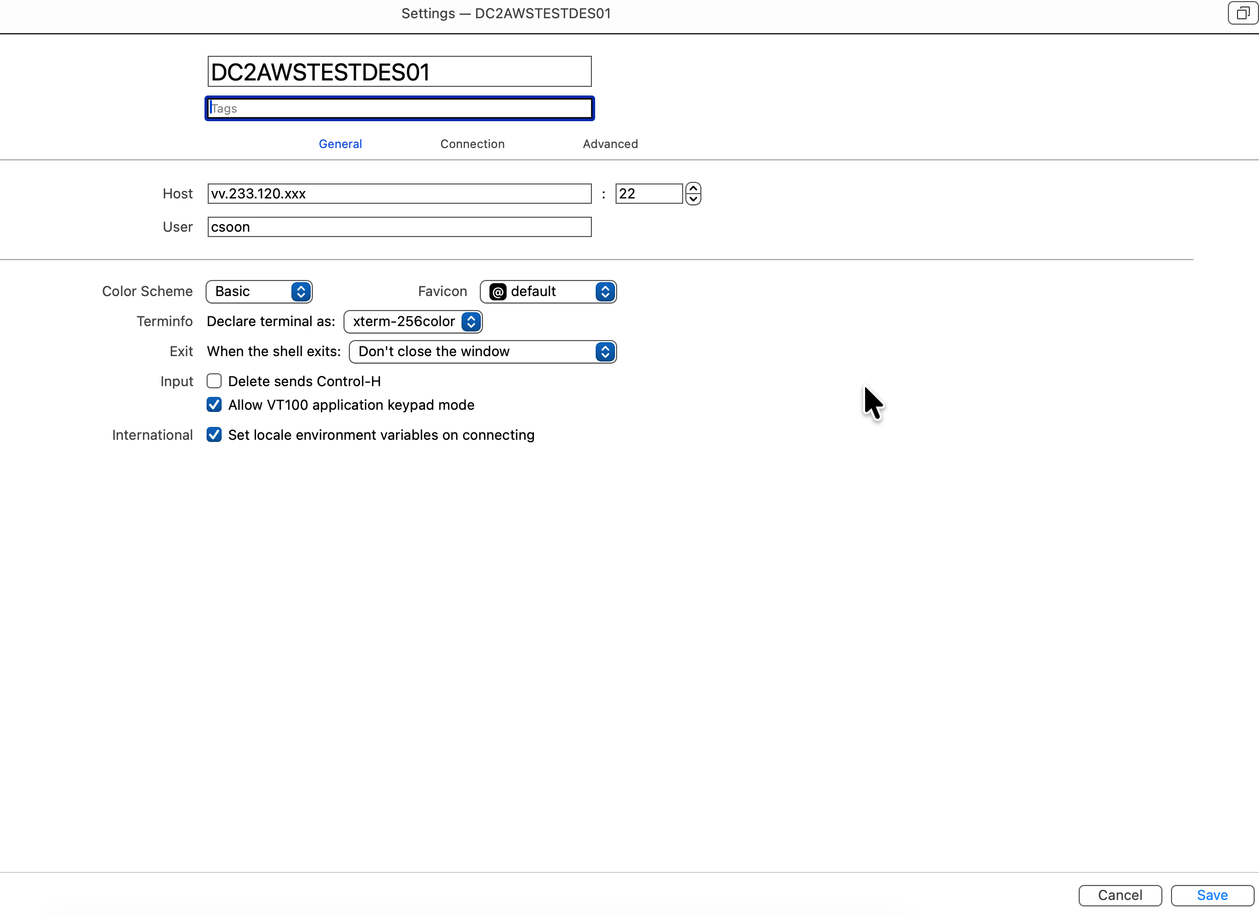Click the DC2AWSTESTDES01 name field
1259x915 pixels.
399,72
